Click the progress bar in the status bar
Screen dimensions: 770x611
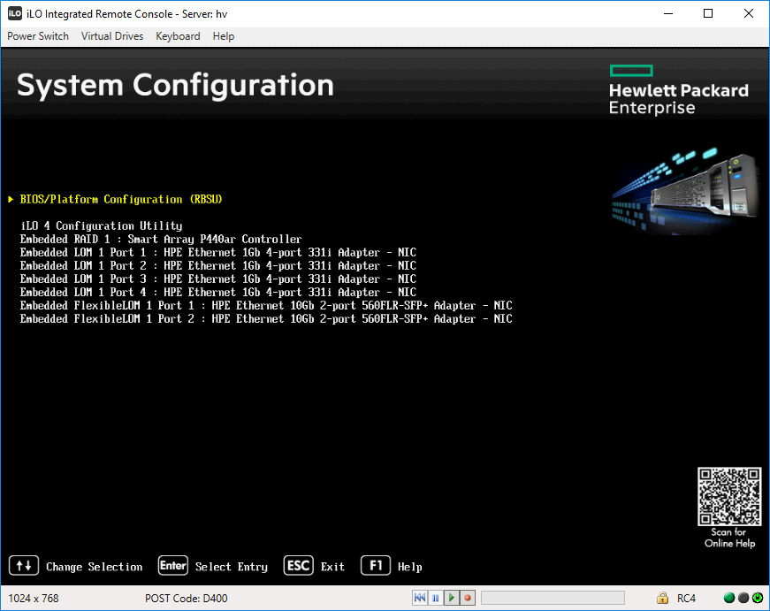[553, 598]
